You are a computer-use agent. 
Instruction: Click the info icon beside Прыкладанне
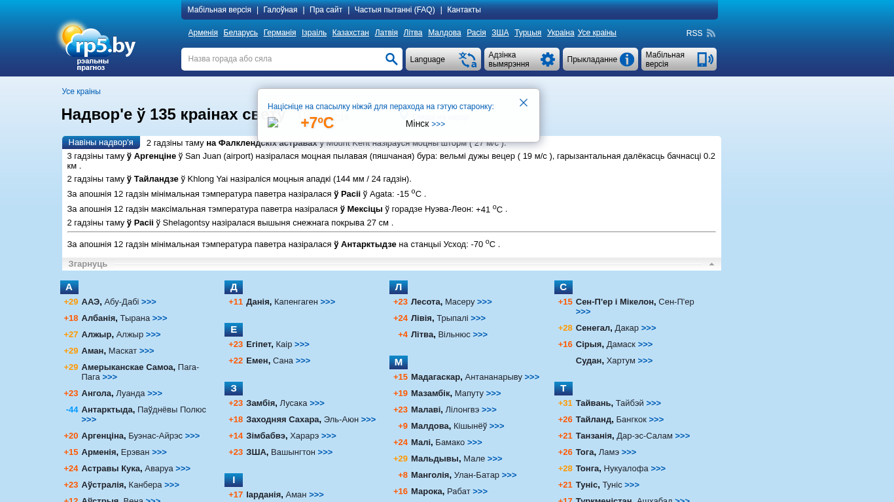point(627,59)
